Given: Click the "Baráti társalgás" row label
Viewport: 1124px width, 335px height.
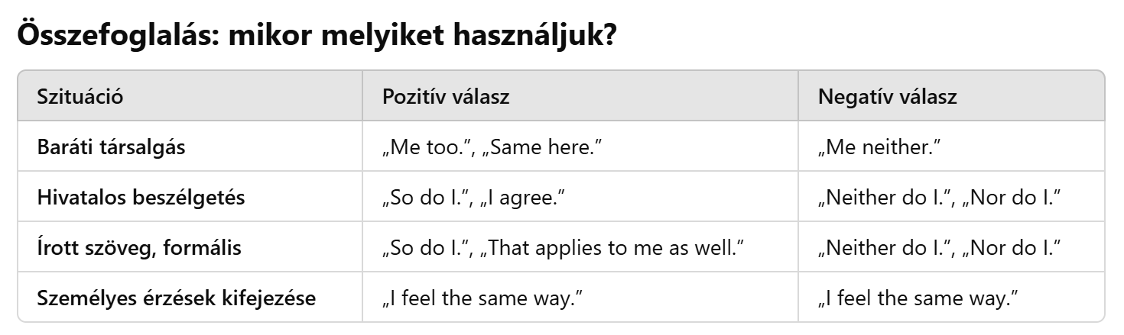Looking at the screenshot, I should (111, 147).
